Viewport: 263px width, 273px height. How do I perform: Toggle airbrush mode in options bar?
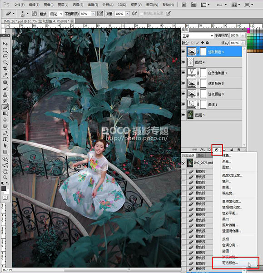[134, 14]
